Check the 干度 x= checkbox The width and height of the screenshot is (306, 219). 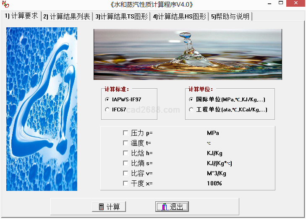click(x=126, y=183)
